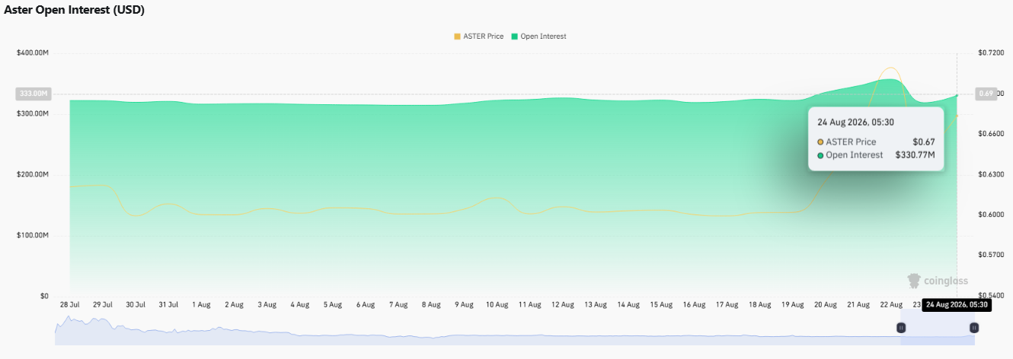
Task: Toggle the ASTER Price legend series
Action: [x=478, y=37]
